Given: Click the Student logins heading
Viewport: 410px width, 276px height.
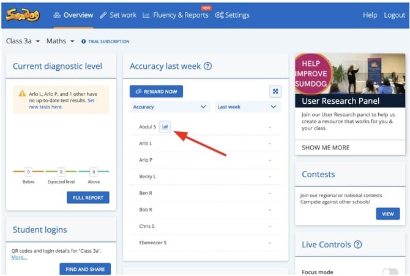Looking at the screenshot, I should click(40, 230).
